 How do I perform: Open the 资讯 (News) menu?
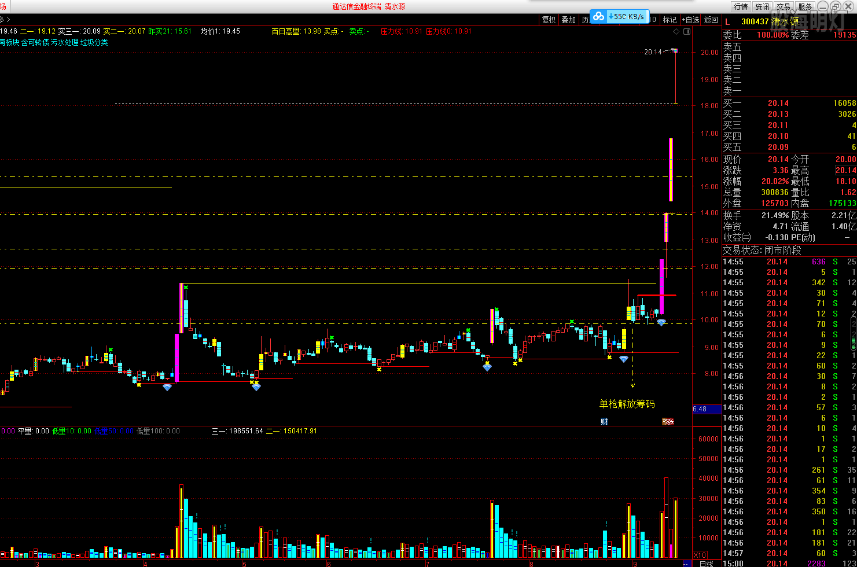point(762,7)
